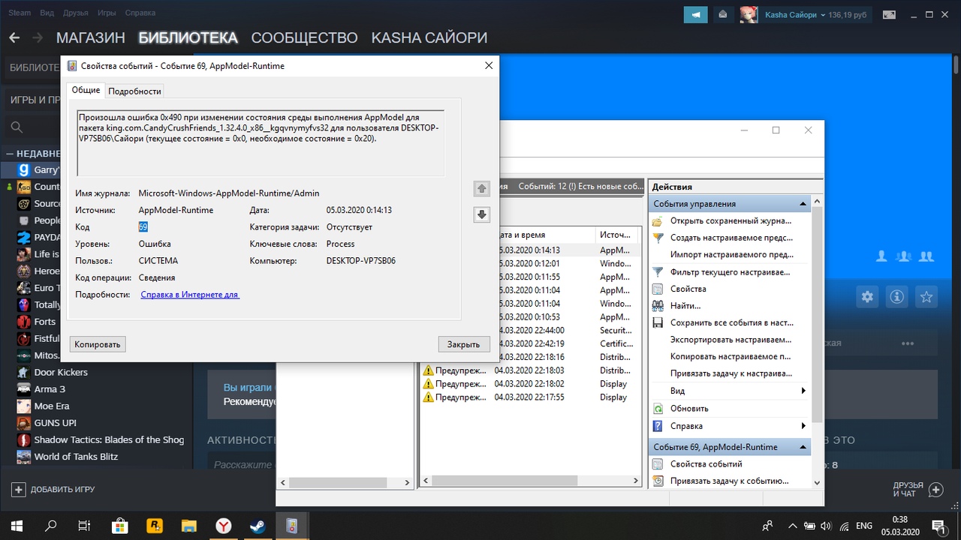The width and height of the screenshot is (961, 540).
Task: Click the Help (Справка) question icon
Action: click(658, 426)
